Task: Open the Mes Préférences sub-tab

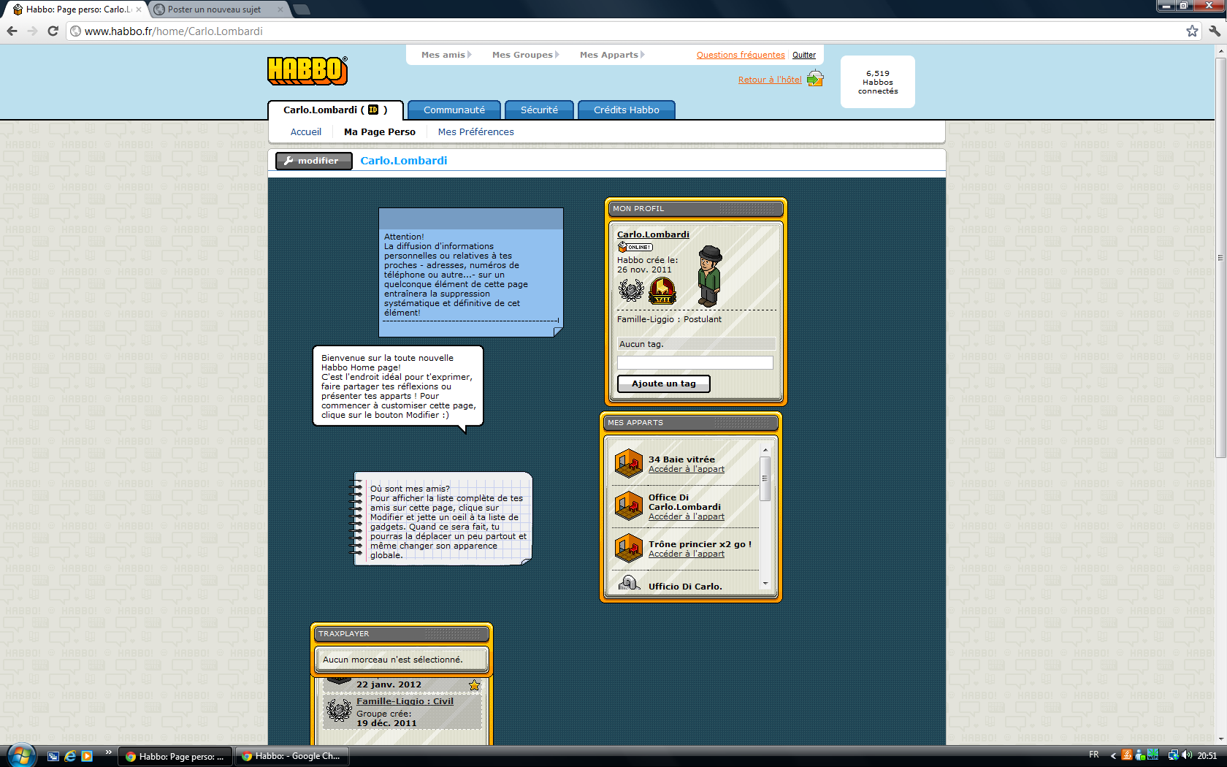Action: coord(476,131)
